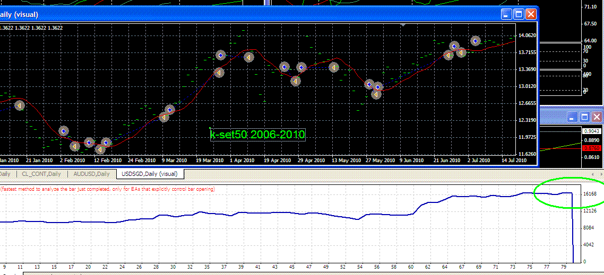Image resolution: width=604 pixels, height=275 pixels.
Task: Click the 13.0120 price scale label
Action: click(528, 86)
